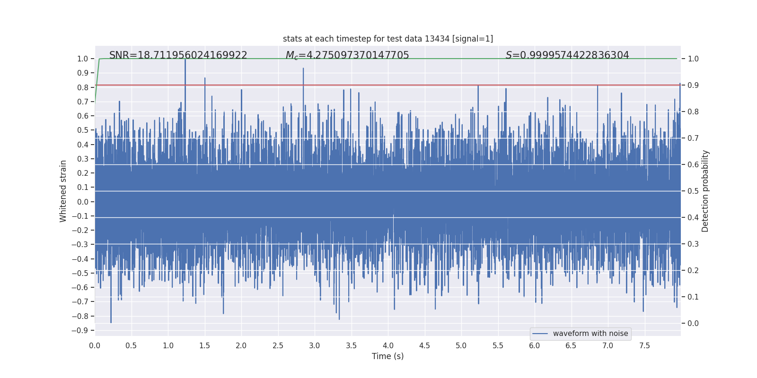Screen dimensions: 757x378
Task: Click whitened strain tick label 0.6
Action: [x=83, y=116]
